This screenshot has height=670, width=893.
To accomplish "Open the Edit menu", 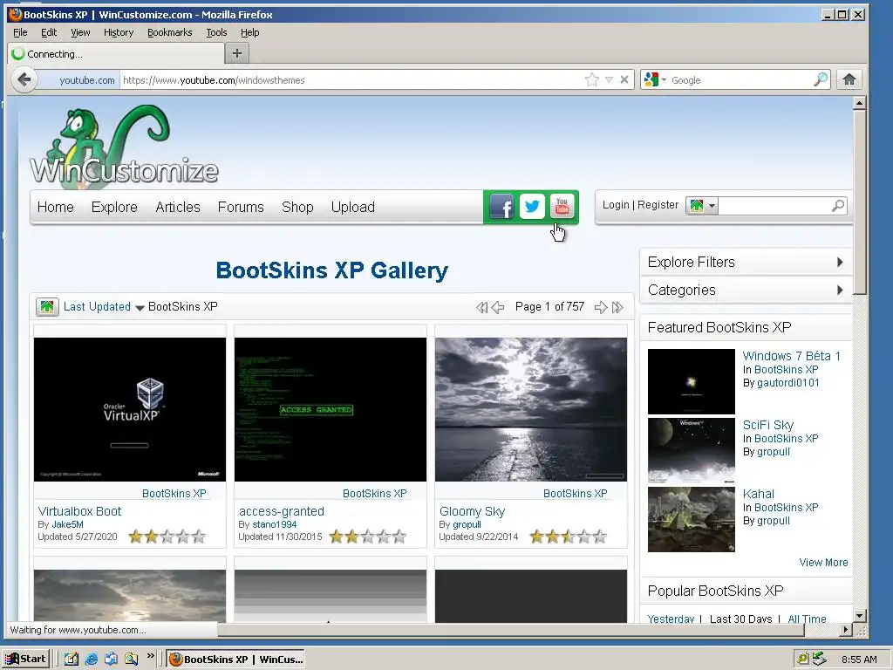I will pyautogui.click(x=49, y=32).
